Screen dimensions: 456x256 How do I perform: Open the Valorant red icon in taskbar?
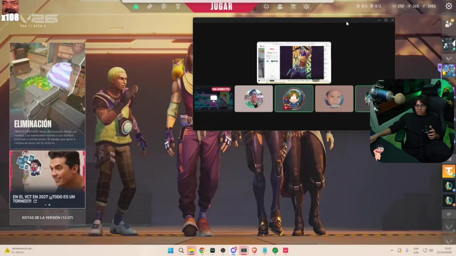[286, 250]
